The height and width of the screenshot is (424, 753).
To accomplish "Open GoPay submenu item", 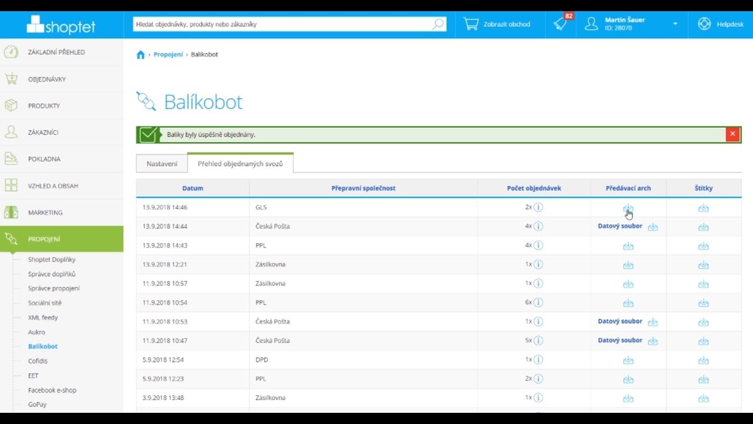I will click(x=38, y=405).
